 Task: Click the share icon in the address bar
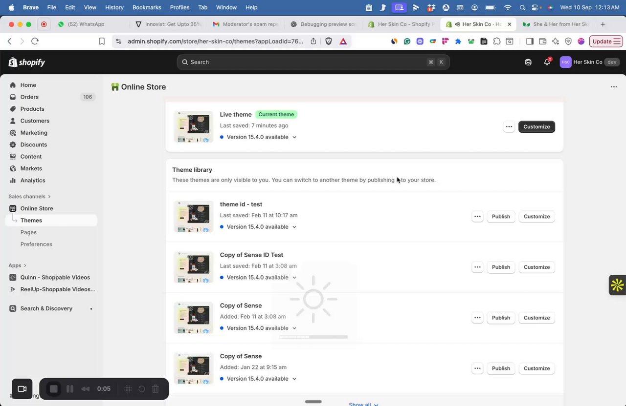coord(313,41)
